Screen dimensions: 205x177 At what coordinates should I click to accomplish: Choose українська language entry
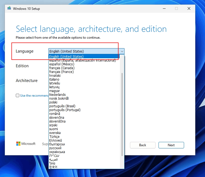pyautogui.click(x=84, y=152)
